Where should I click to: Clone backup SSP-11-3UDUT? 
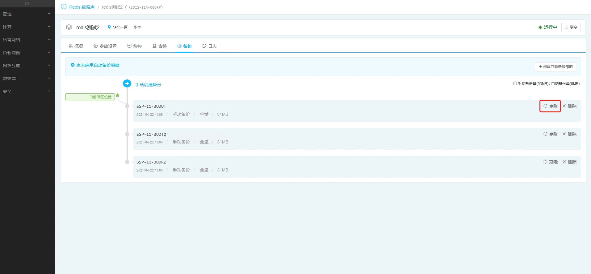click(x=551, y=106)
